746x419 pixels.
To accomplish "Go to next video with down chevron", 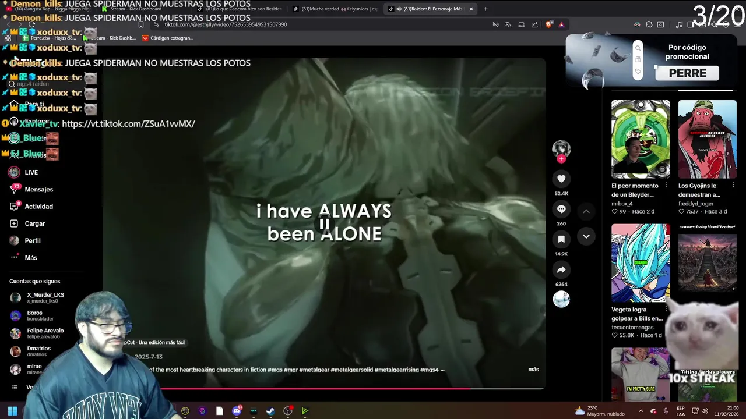I will coord(586,236).
